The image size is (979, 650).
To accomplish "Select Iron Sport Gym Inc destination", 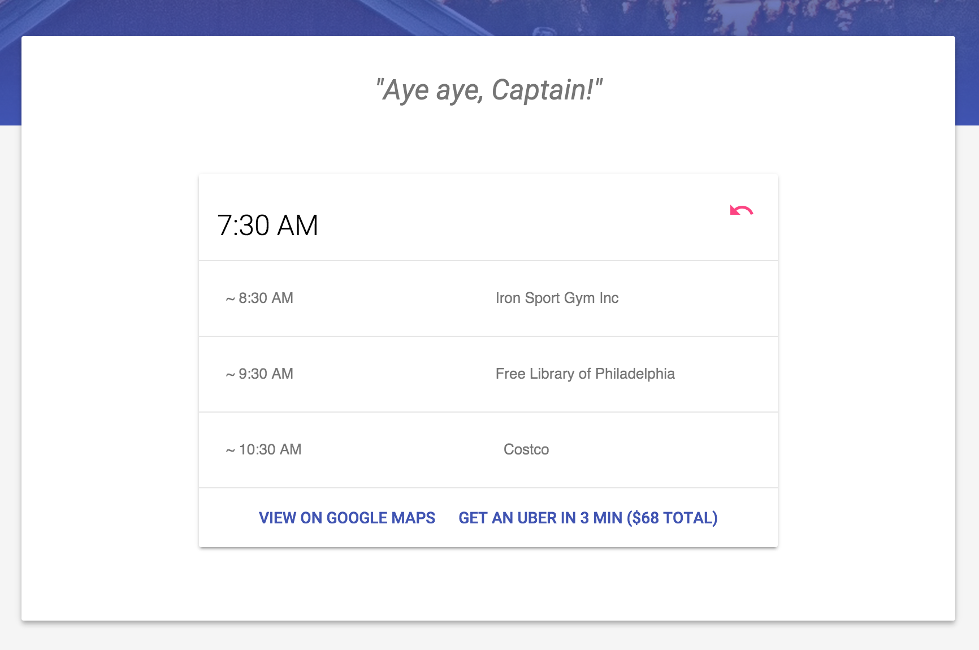I will 557,298.
